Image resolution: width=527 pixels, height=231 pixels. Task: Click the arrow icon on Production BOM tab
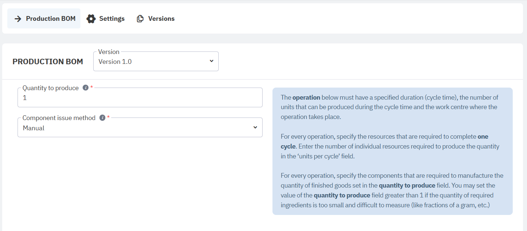point(18,19)
